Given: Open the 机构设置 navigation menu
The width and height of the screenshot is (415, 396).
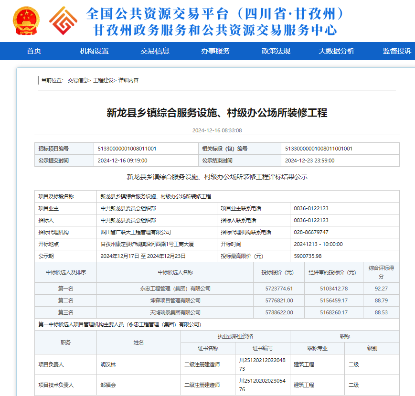Looking at the screenshot, I should tap(94, 51).
